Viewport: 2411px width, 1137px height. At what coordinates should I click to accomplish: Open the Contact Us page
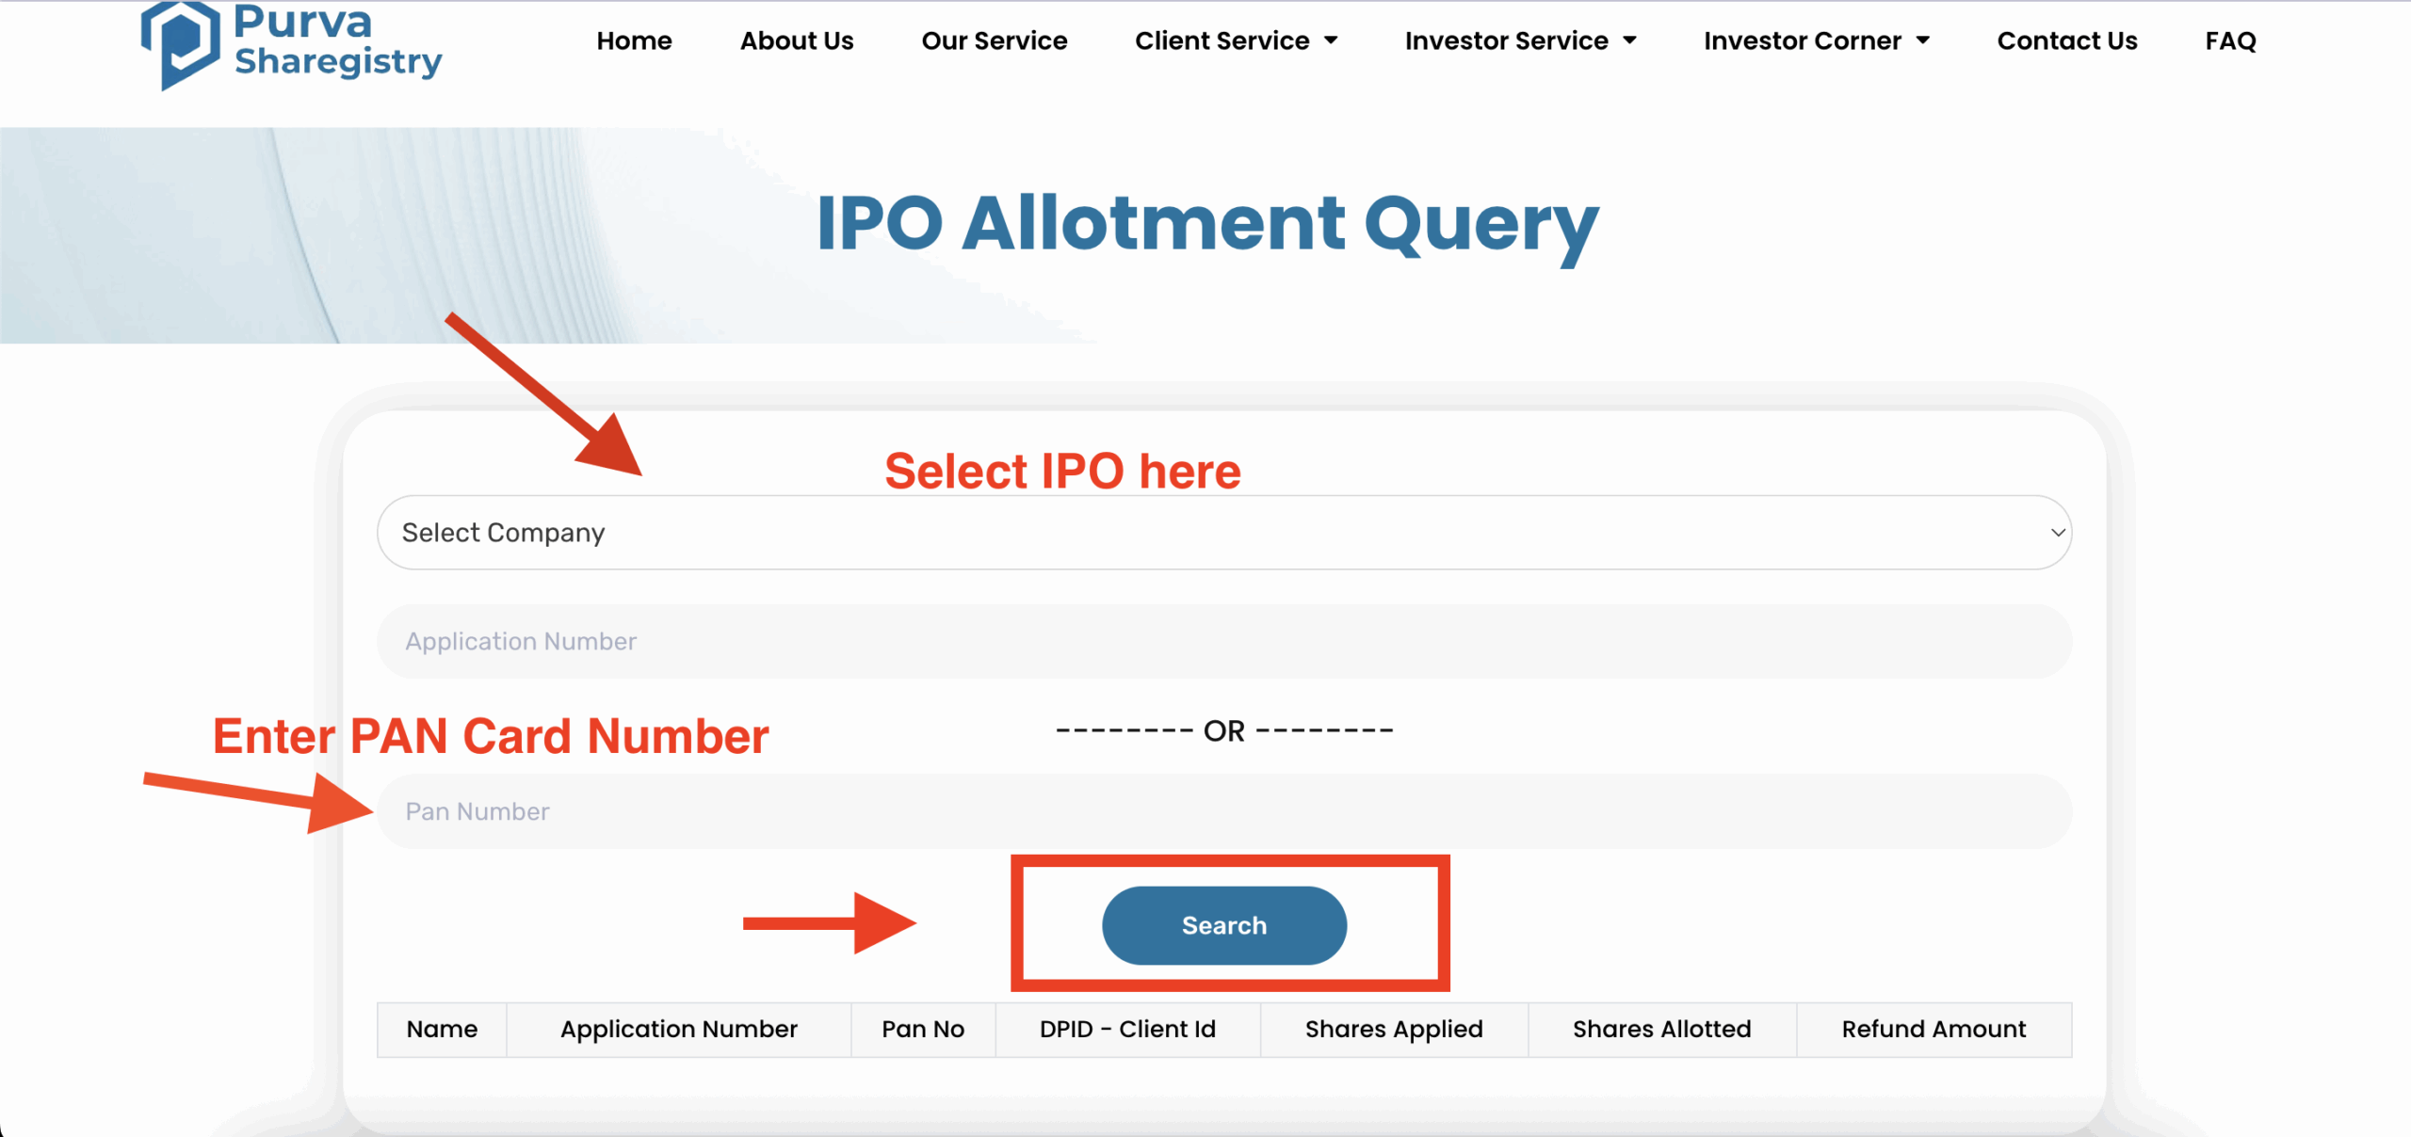tap(2066, 40)
